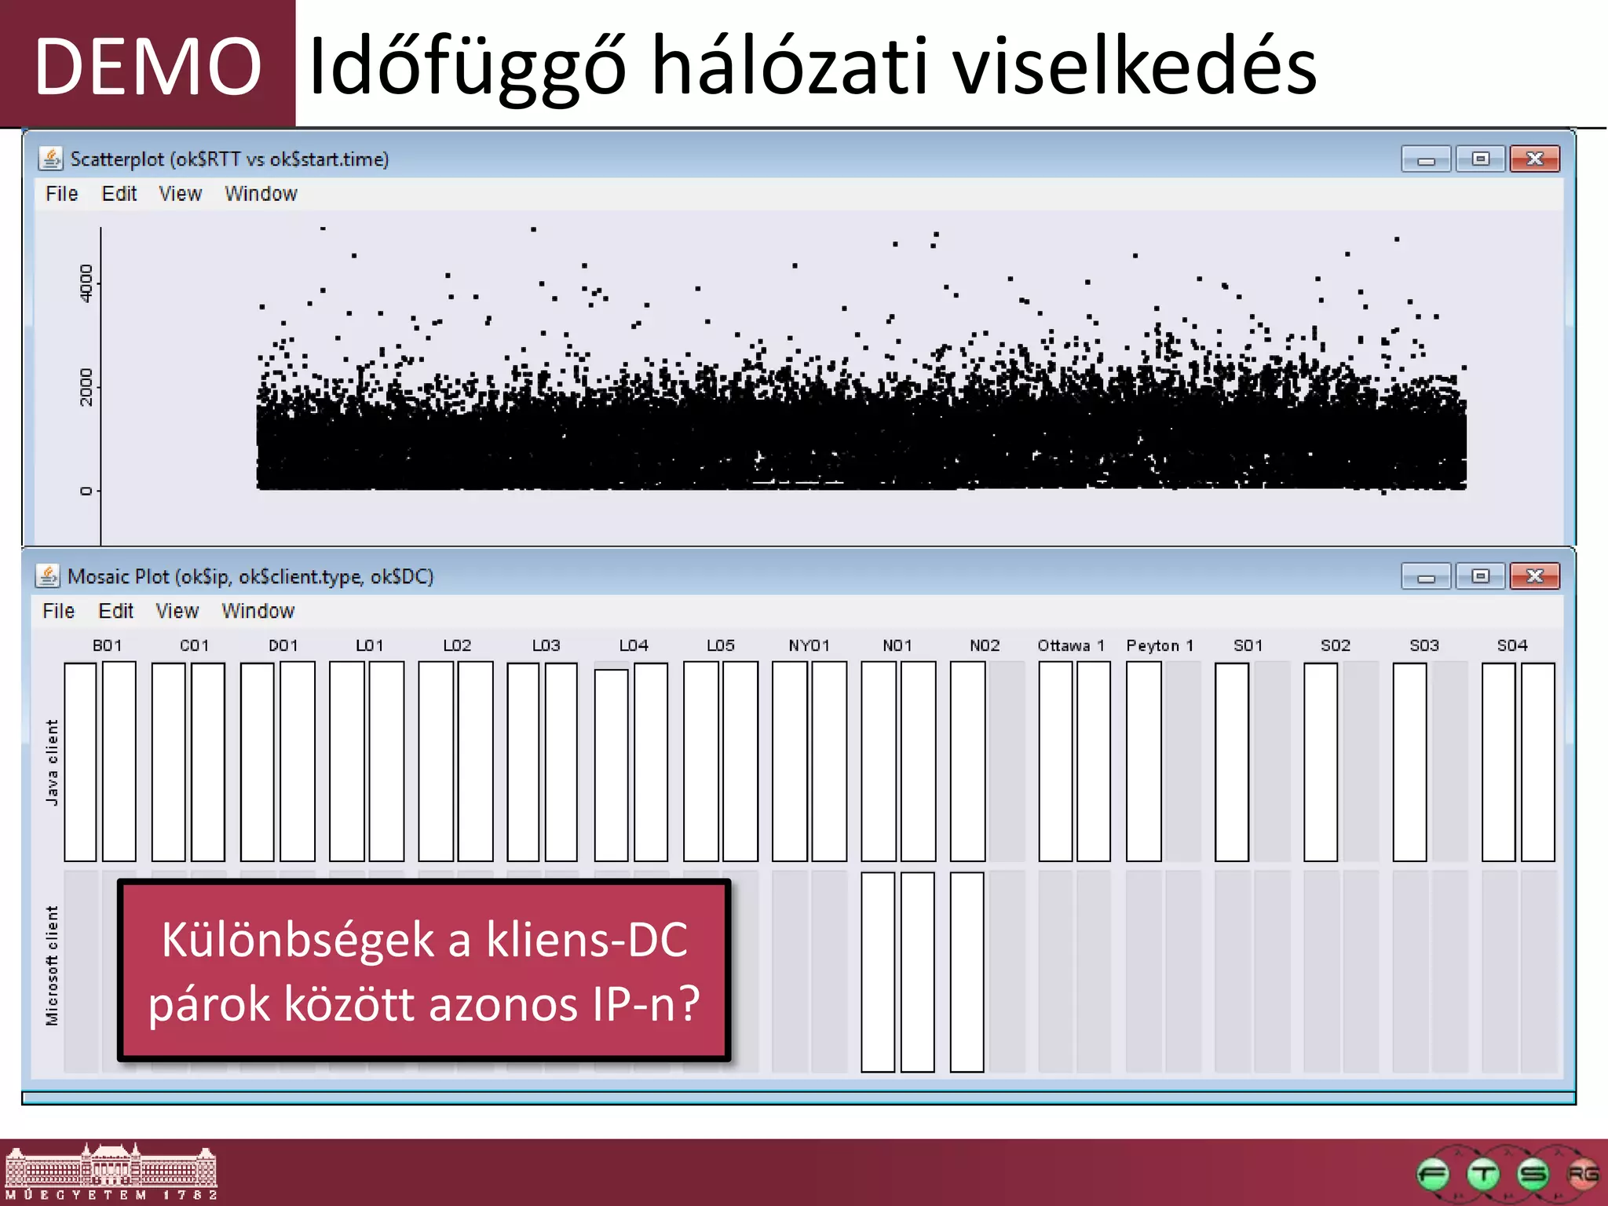Select the S04 column label
The height and width of the screenshot is (1206, 1608).
click(x=1512, y=645)
